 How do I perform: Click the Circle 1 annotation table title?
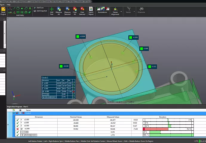click(45, 78)
